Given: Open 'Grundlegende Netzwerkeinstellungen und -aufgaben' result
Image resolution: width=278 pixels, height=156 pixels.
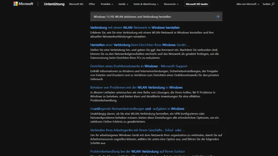Looking at the screenshot, I should click(137, 109).
